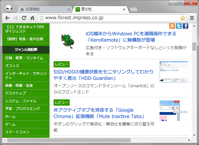Bookmark this page with the star icon
The image size is (199, 145).
tap(183, 18)
